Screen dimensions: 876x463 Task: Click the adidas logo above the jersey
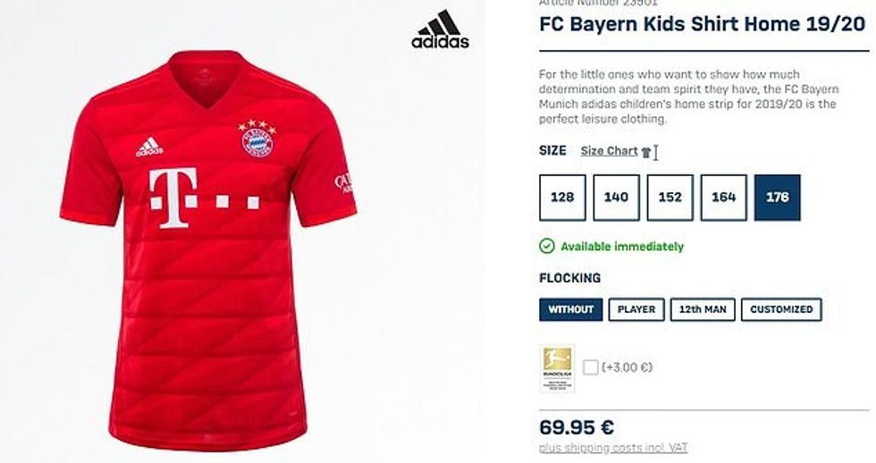(x=440, y=29)
